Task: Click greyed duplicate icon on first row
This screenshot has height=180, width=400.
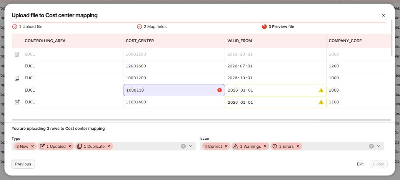Action: tap(17, 54)
